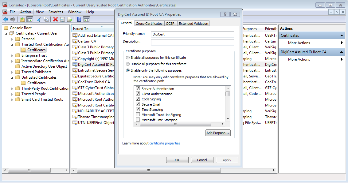Collapse the Untrusted Certificates node
This screenshot has width=348, height=183.
tap(12, 77)
